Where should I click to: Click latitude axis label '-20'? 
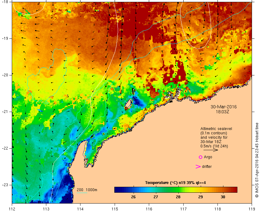[5, 75]
